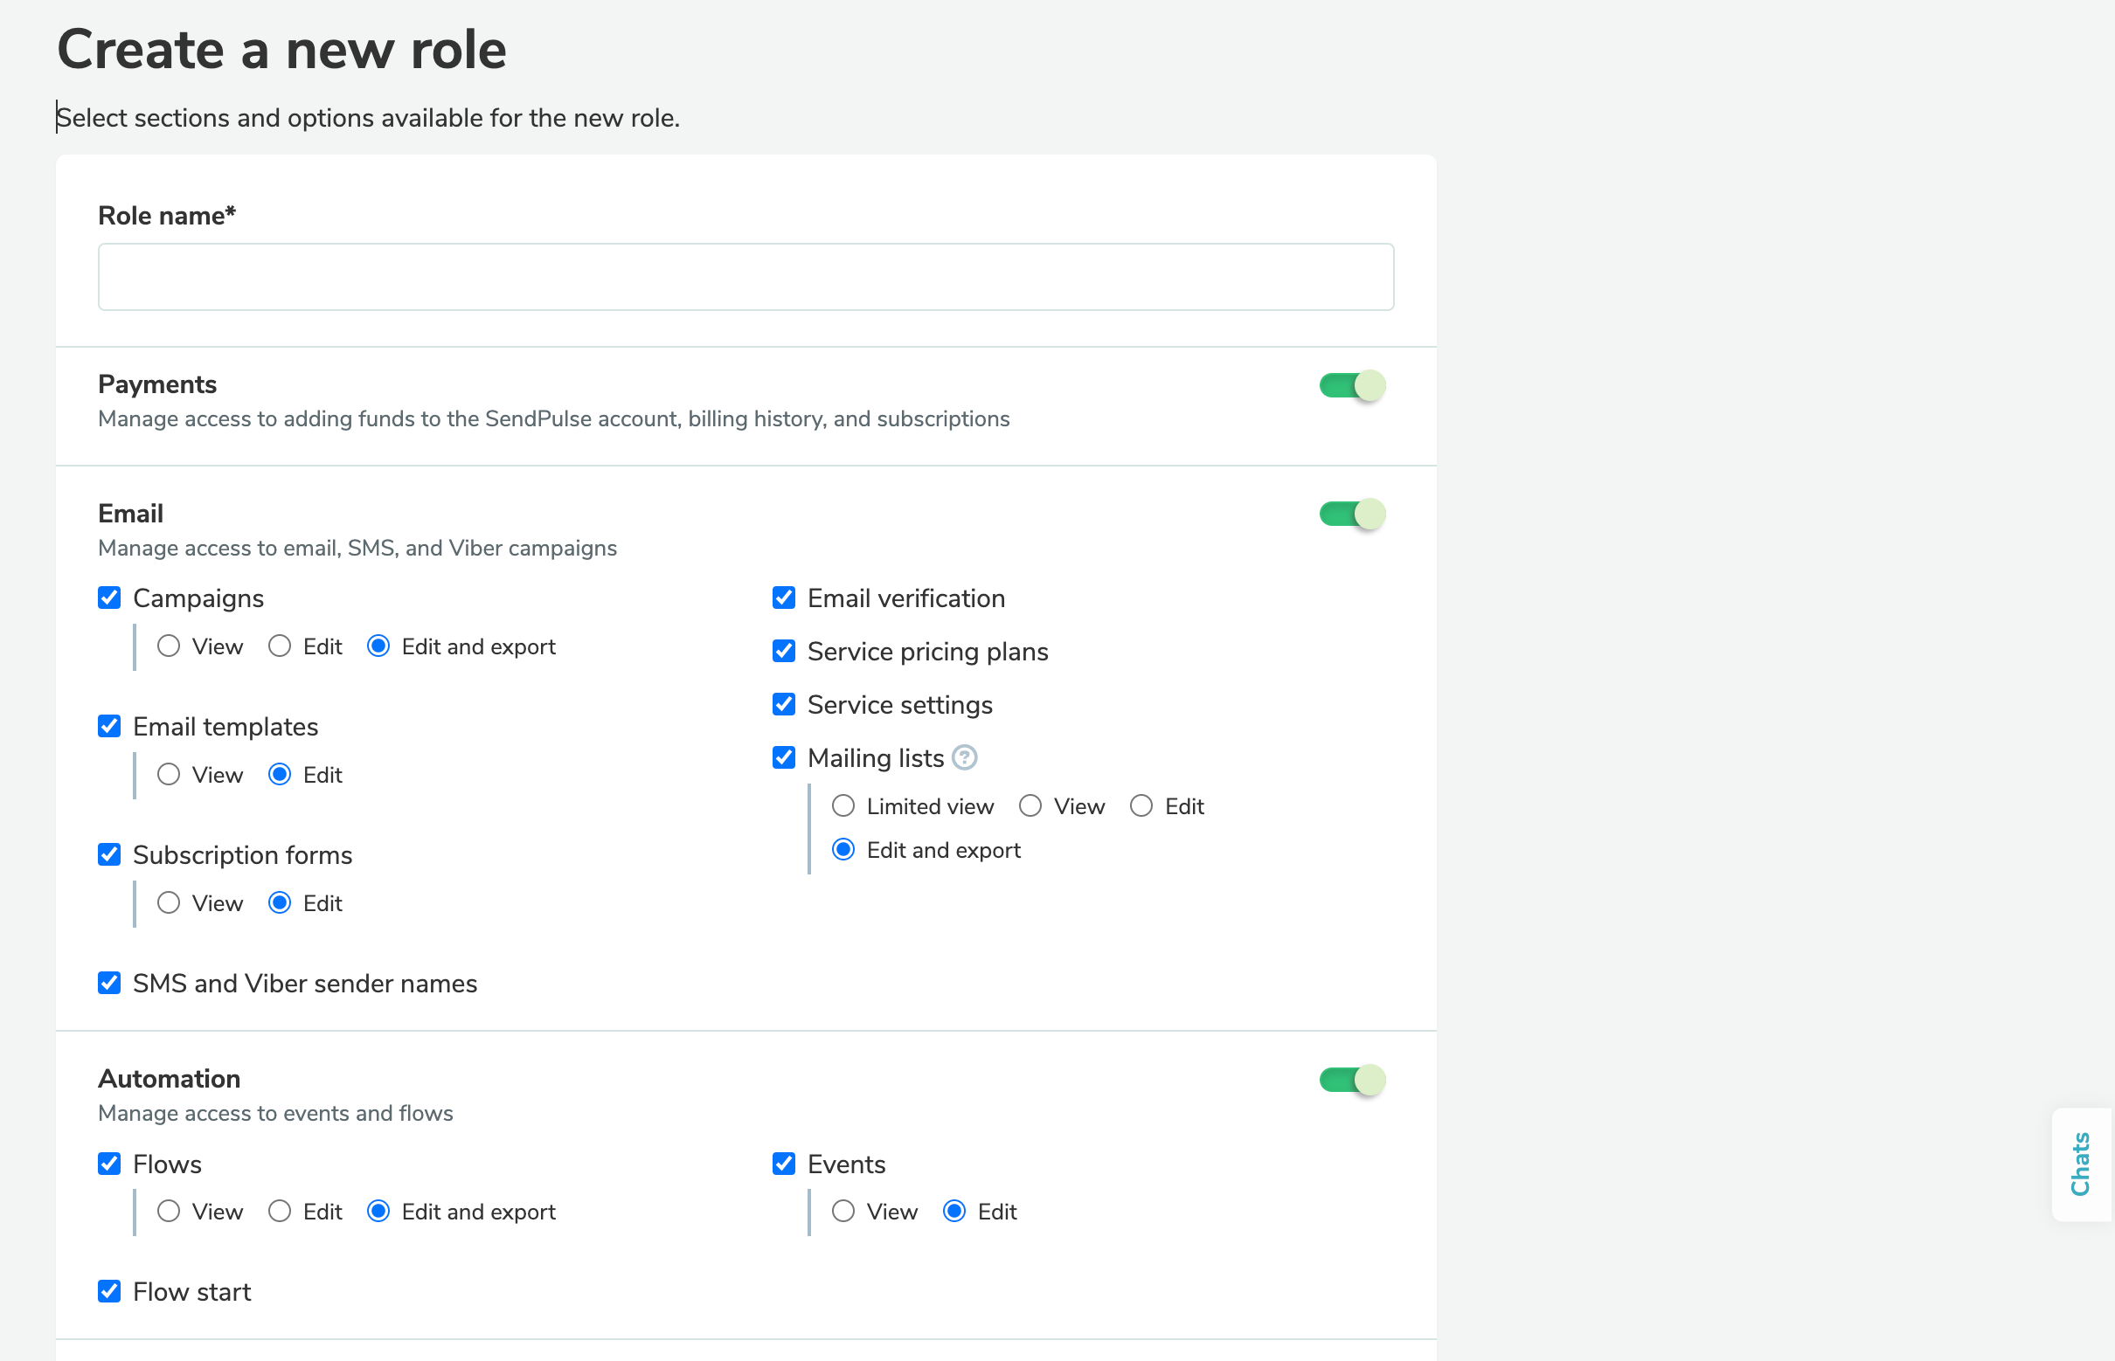Open the Mailing lists help tooltip icon

pos(967,758)
